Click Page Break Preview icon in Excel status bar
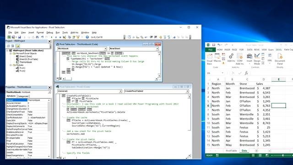This screenshot has height=165, width=293. pyautogui.click(x=267, y=155)
